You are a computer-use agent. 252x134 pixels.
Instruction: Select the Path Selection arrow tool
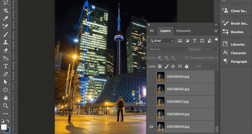pyautogui.click(x=6, y=82)
